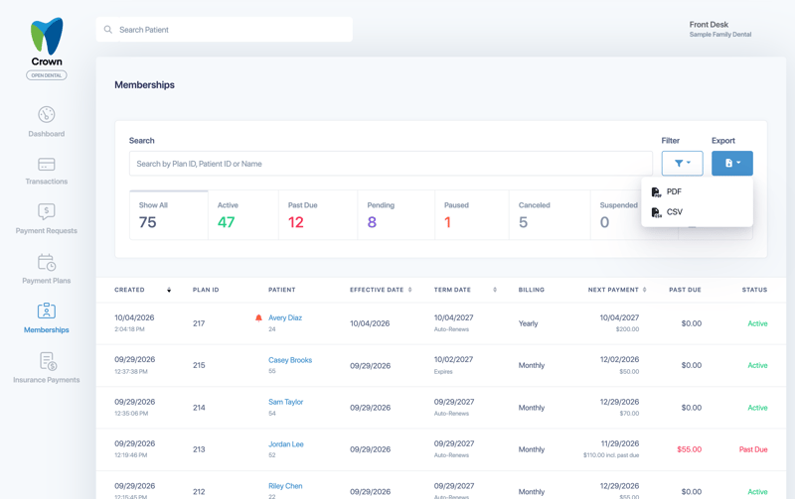This screenshot has height=499, width=795.
Task: Click the PATIENT column header
Action: pos(282,290)
